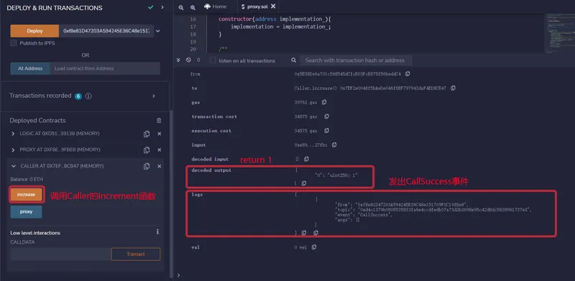Zoom out the editor view
575x281 pixels.
[x=181, y=7]
